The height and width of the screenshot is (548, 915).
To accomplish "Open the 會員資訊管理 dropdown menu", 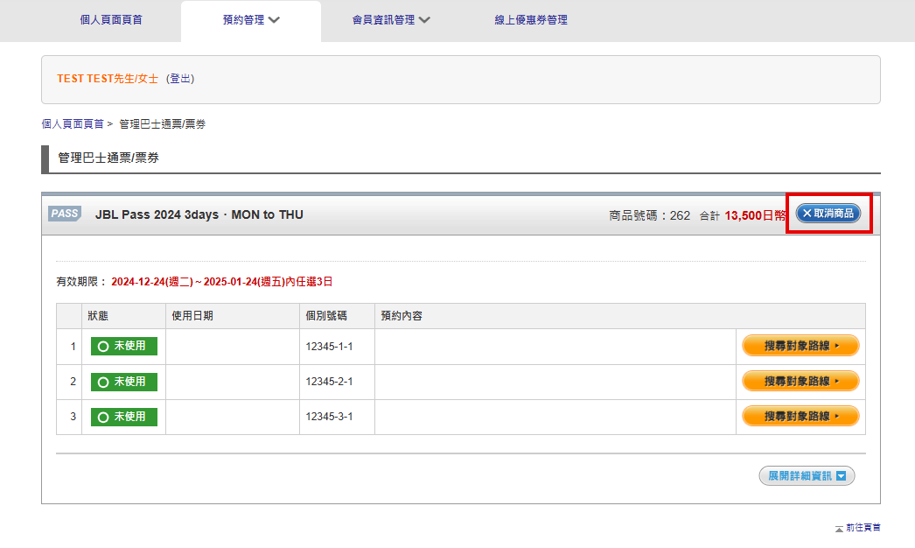I will coord(391,20).
